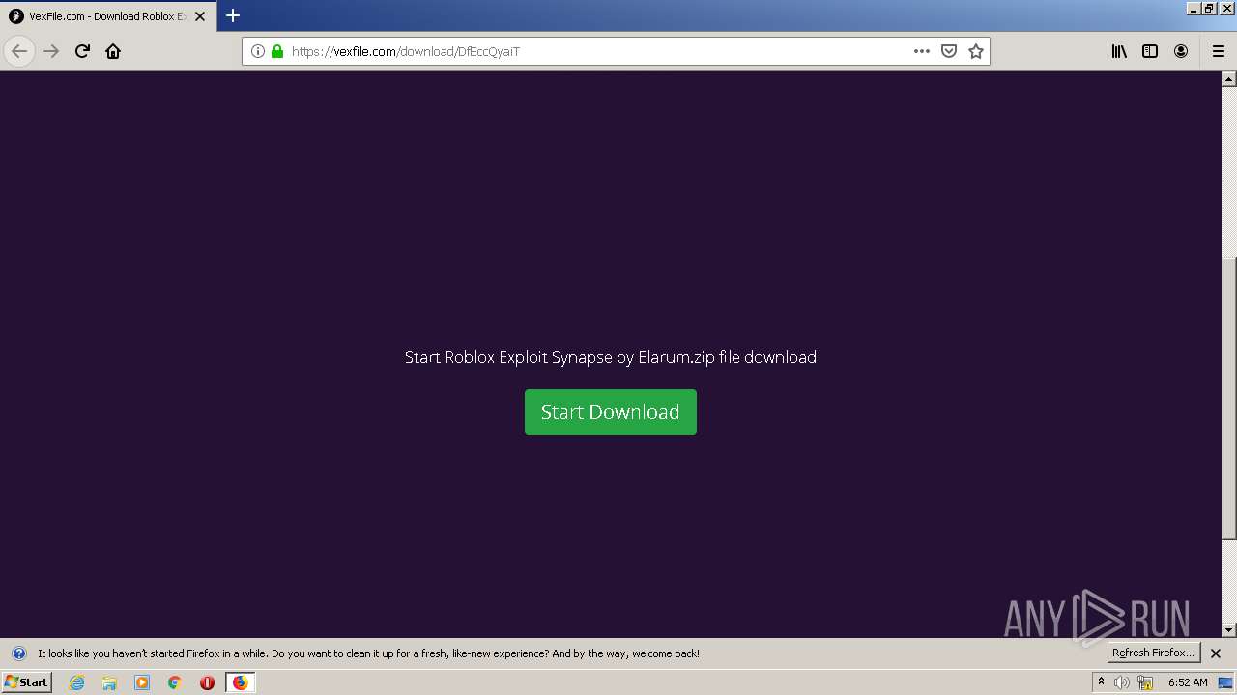Bookmark this page with the star icon
This screenshot has height=695, width=1237.
(976, 51)
